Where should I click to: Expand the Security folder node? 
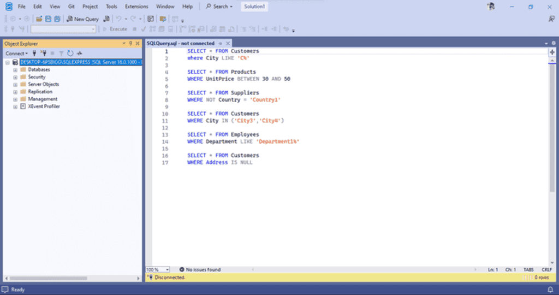(15, 77)
